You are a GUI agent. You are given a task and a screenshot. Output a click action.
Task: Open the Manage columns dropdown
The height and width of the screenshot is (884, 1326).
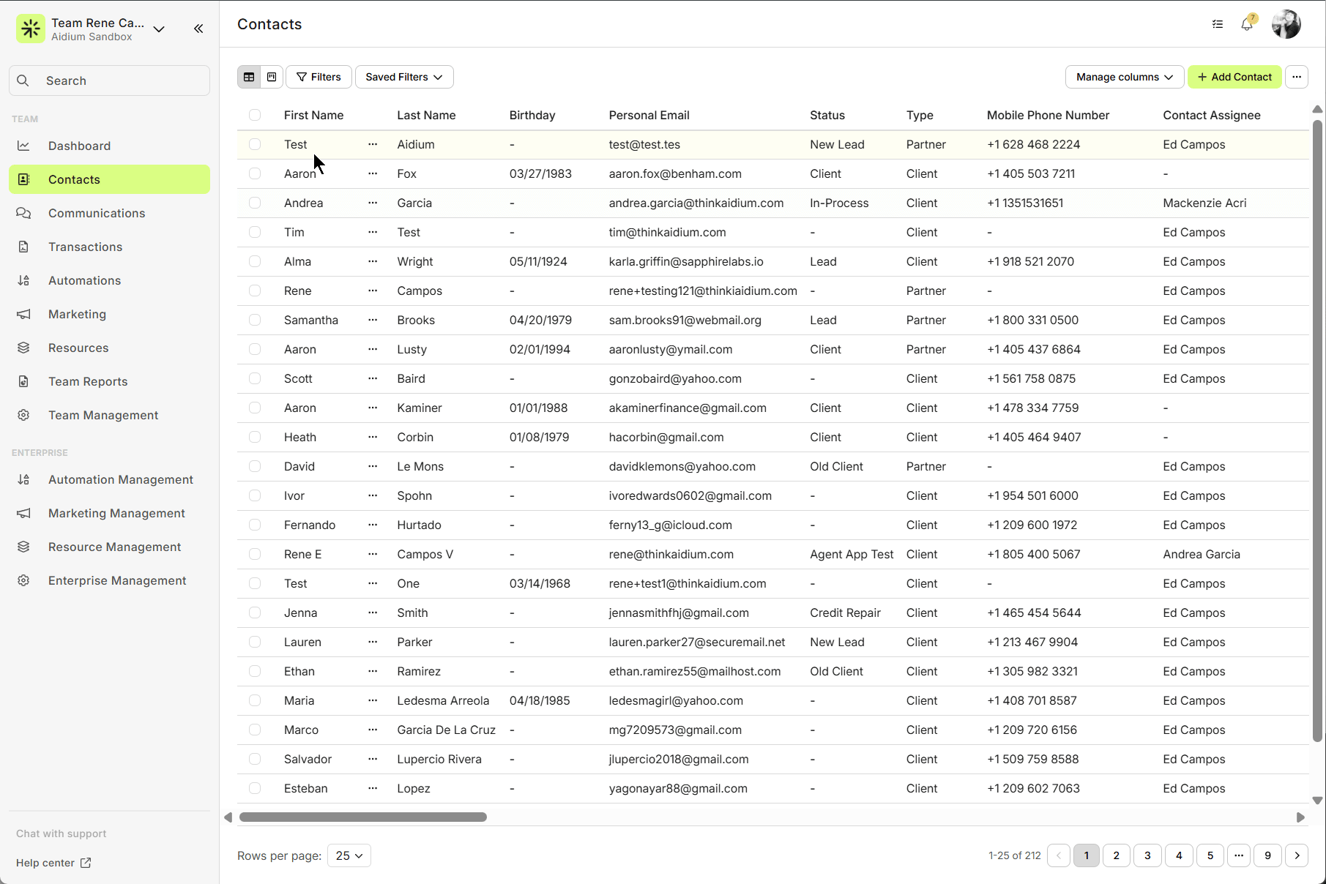coord(1124,77)
